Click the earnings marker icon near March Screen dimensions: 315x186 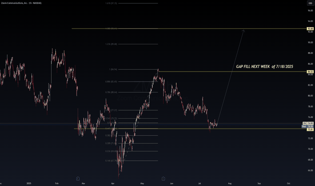(78, 178)
